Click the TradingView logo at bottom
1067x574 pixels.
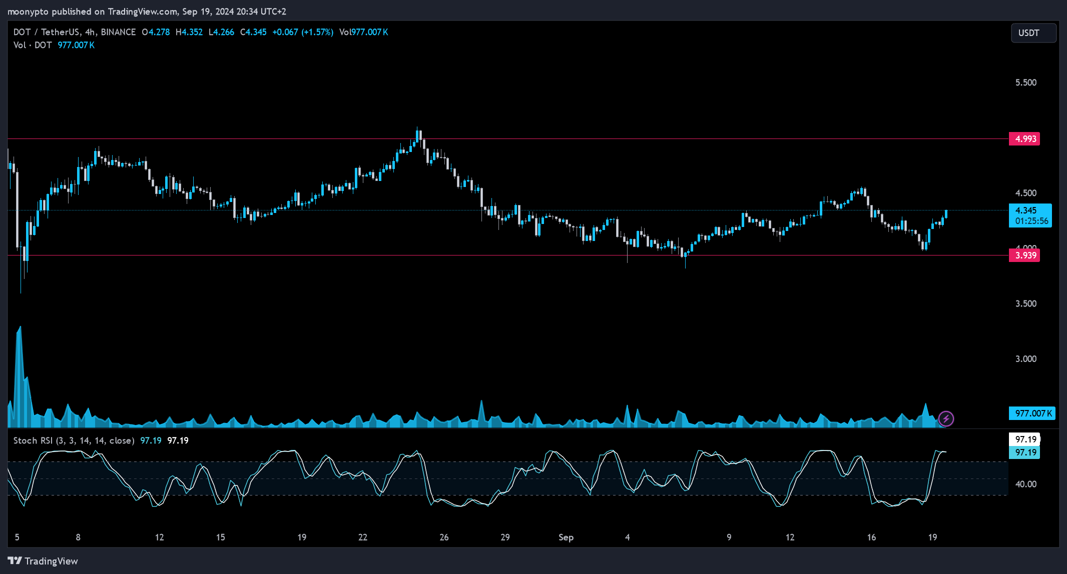(x=43, y=561)
